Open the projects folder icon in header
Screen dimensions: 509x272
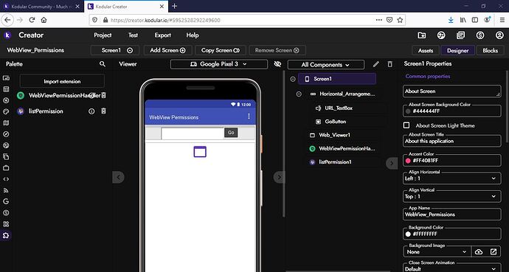point(422,35)
